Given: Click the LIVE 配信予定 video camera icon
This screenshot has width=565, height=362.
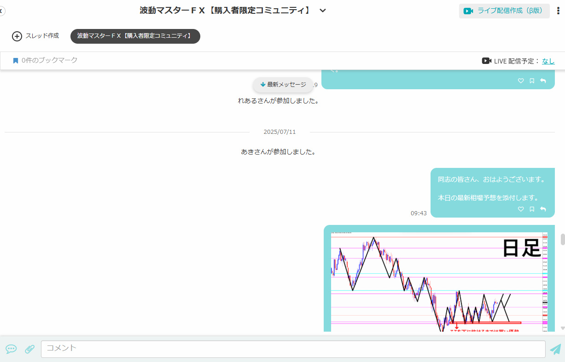Looking at the screenshot, I should tap(486, 61).
